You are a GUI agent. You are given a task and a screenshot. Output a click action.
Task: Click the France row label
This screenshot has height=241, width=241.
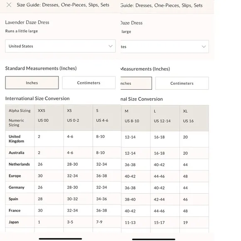(x=15, y=210)
